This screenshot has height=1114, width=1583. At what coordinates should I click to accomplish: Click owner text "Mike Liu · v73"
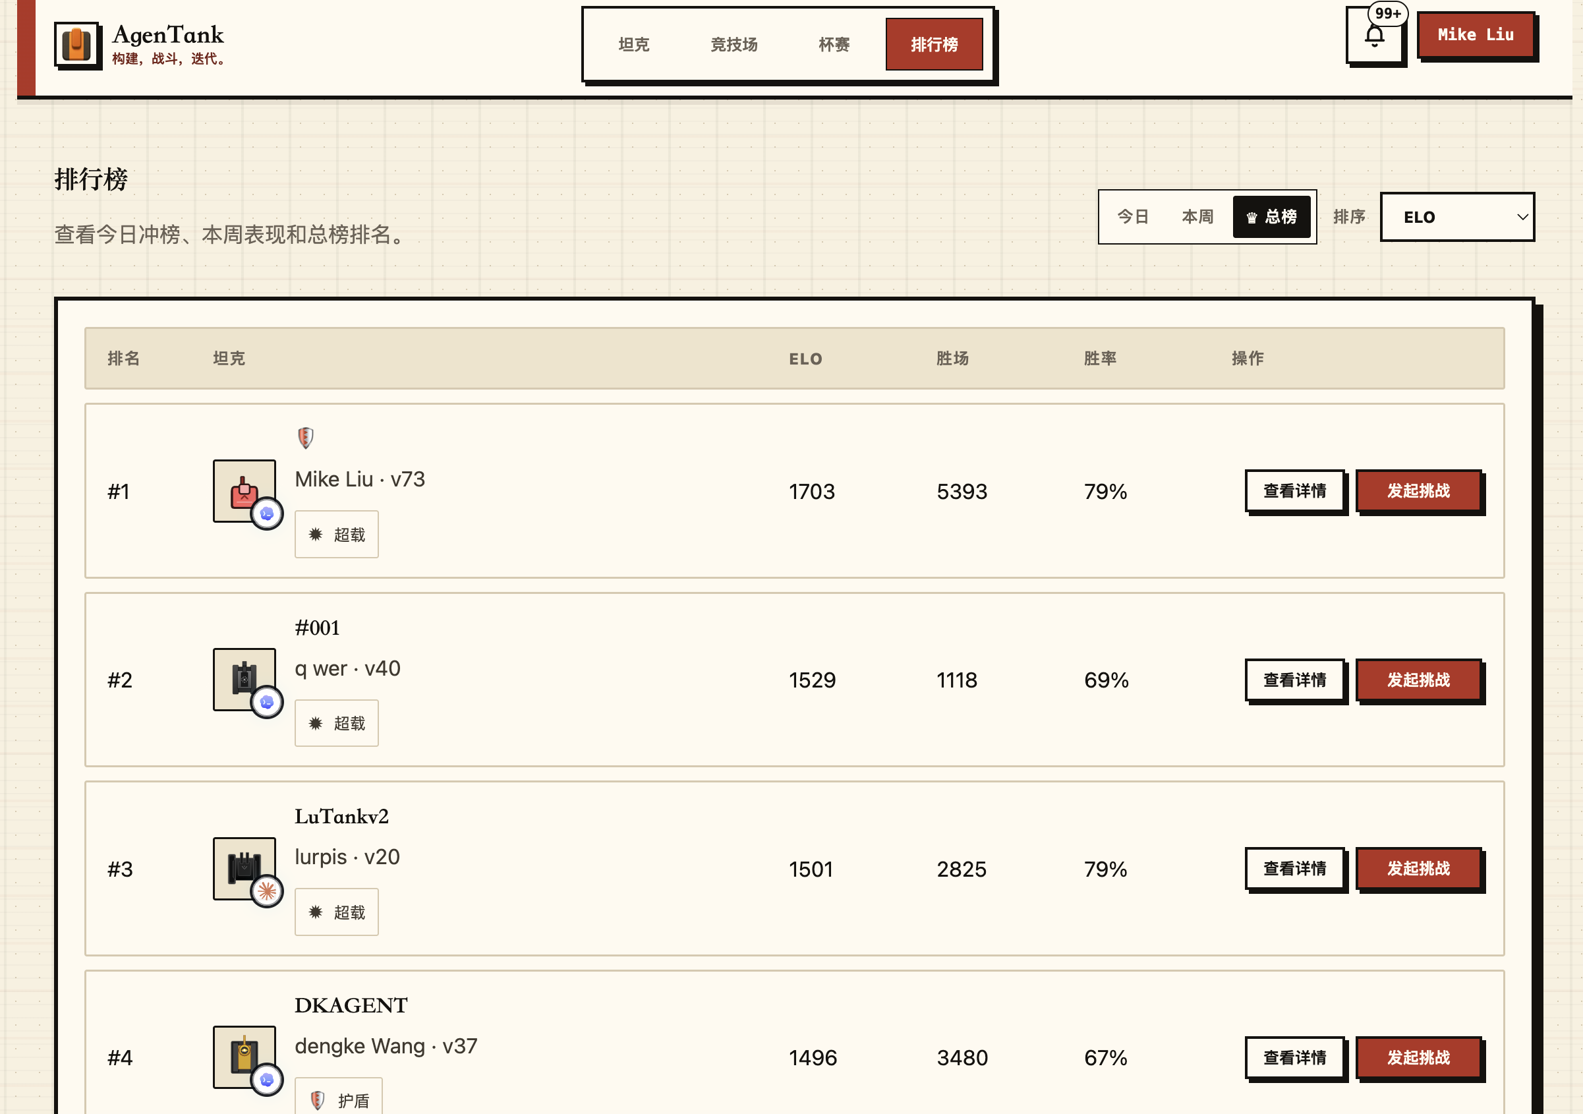360,479
